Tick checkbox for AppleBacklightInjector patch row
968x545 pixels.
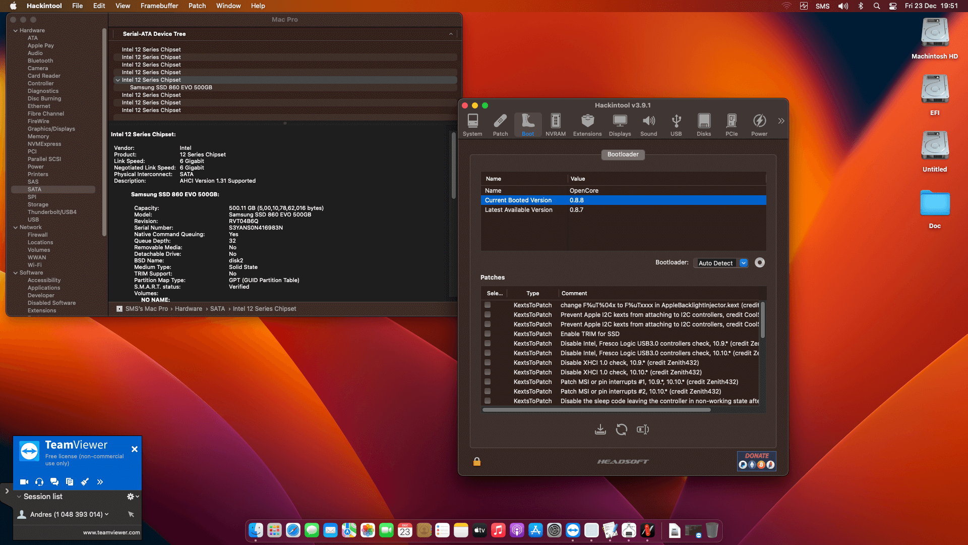[488, 305]
